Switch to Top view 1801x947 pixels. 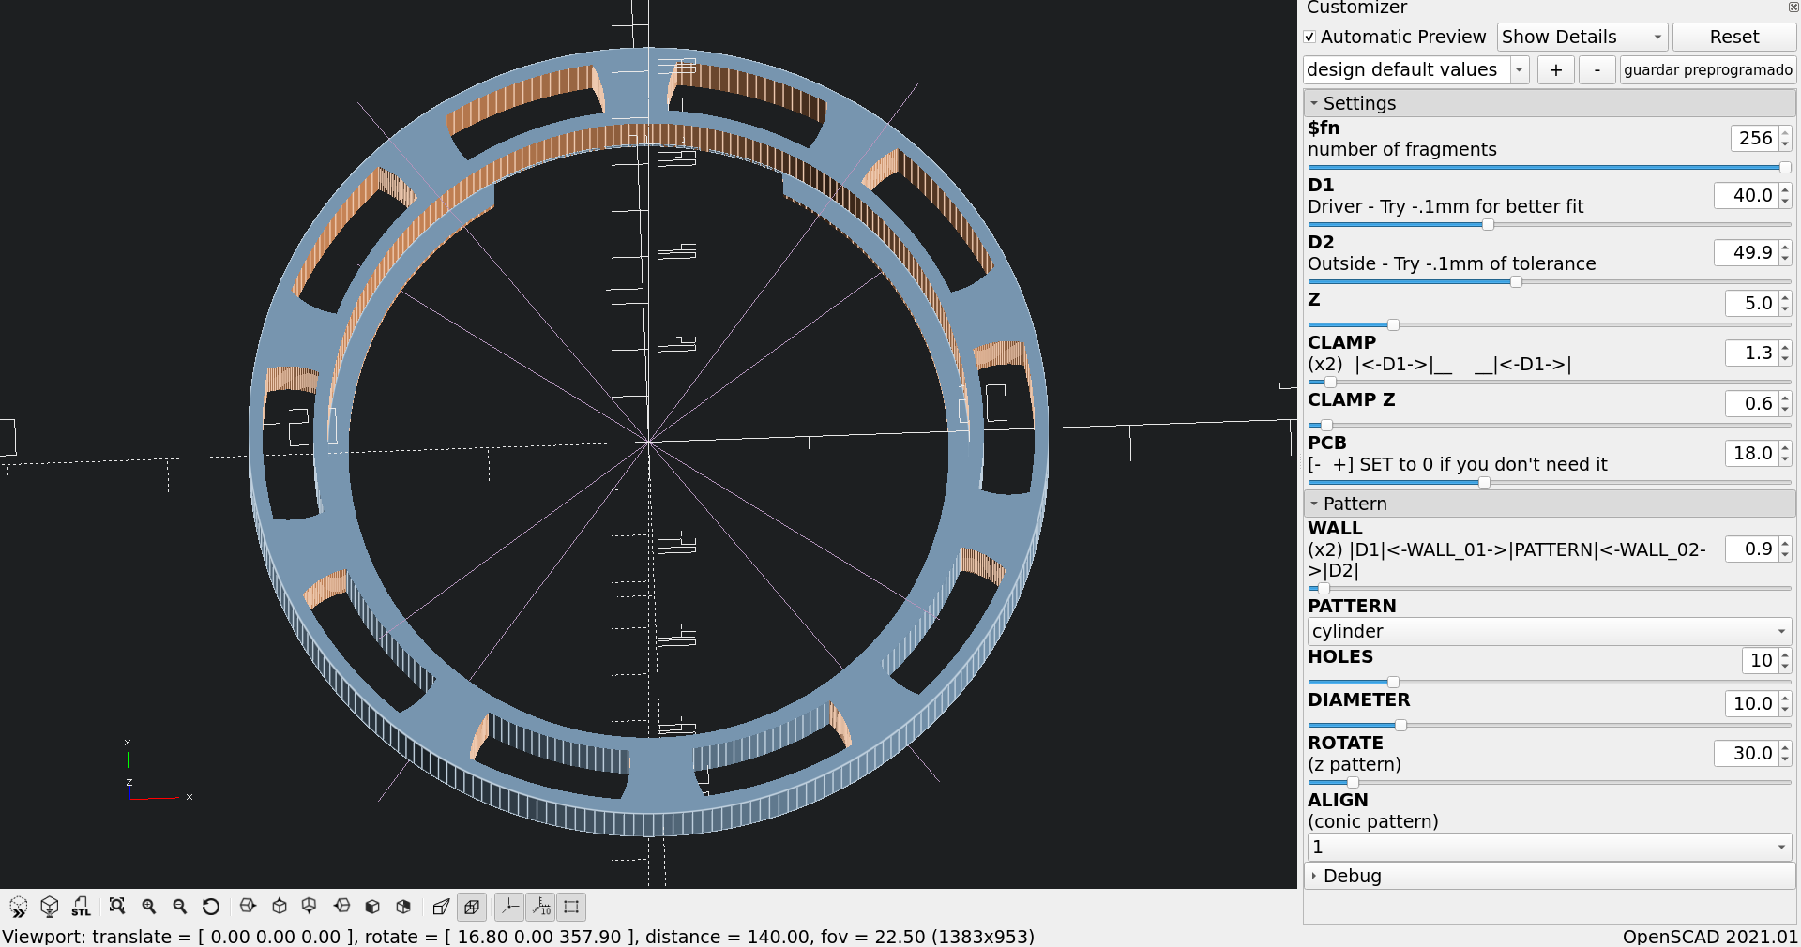click(x=280, y=907)
